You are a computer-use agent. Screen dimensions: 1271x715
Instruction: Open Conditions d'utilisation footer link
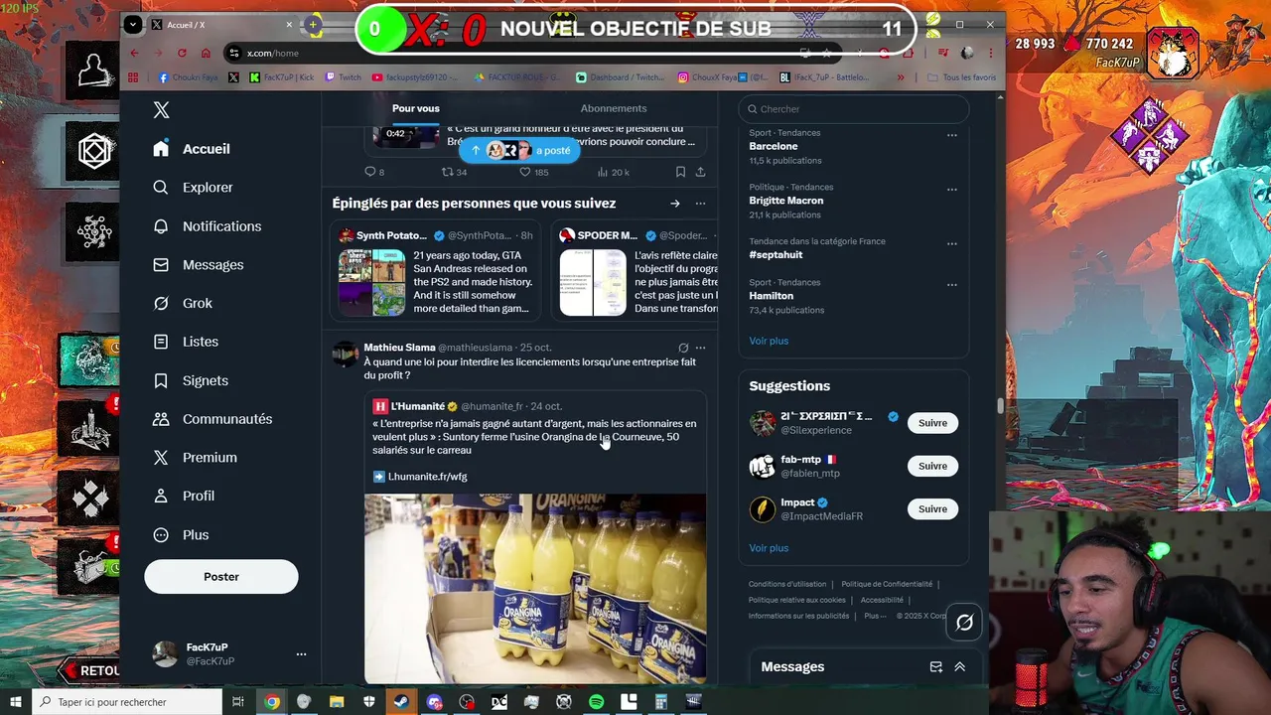coord(787,584)
